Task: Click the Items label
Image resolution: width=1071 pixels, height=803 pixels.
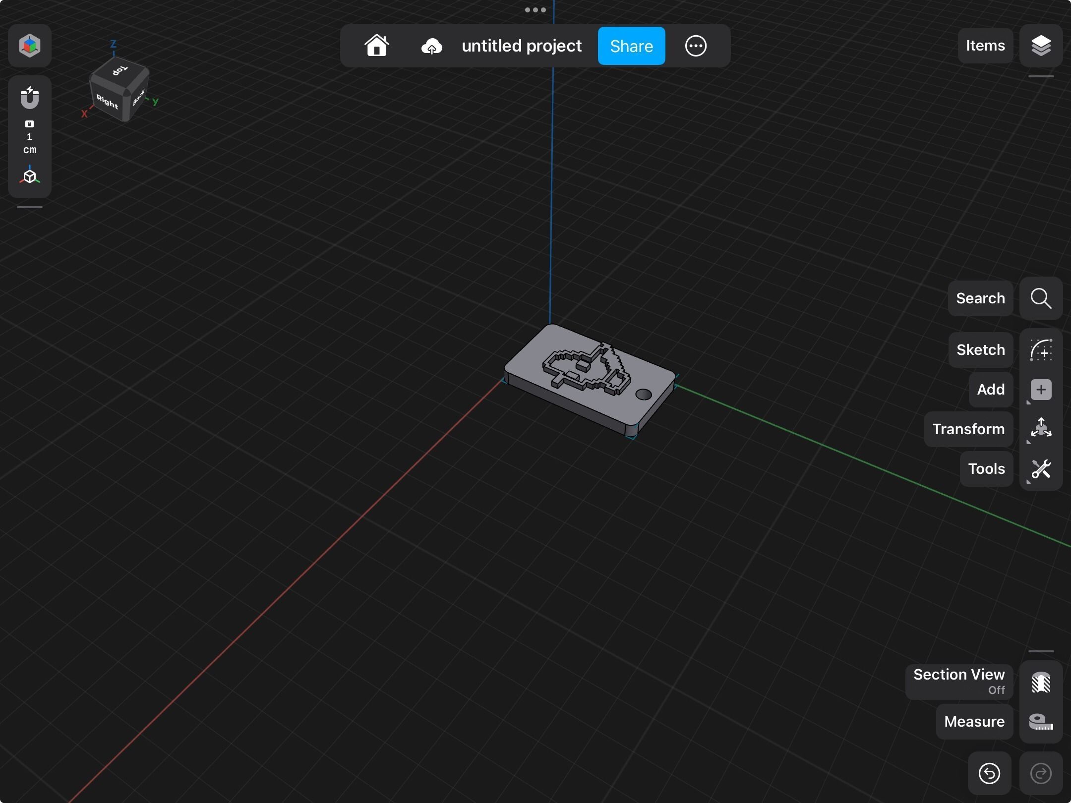Action: pos(985,46)
